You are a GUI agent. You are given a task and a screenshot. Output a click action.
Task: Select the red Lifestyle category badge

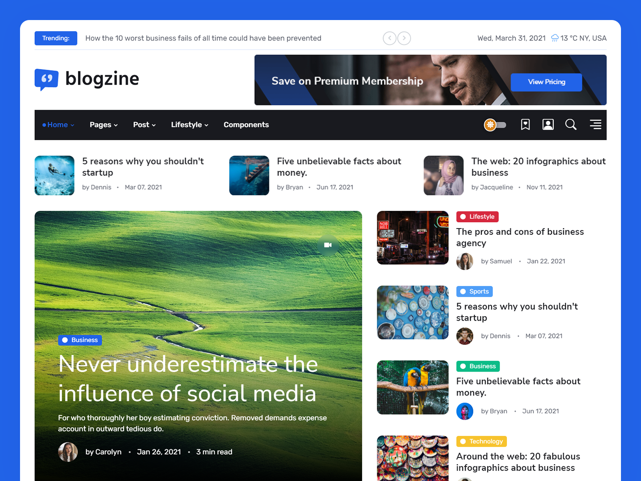(478, 217)
